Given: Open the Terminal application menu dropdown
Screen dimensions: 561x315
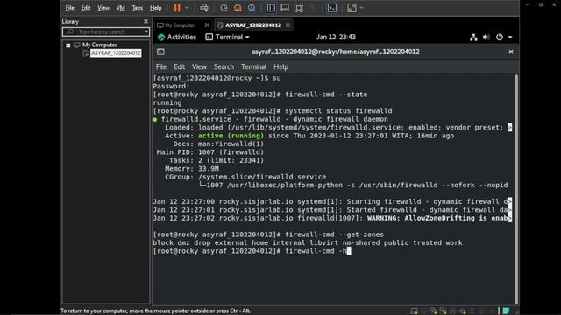Looking at the screenshot, I should click(x=228, y=37).
